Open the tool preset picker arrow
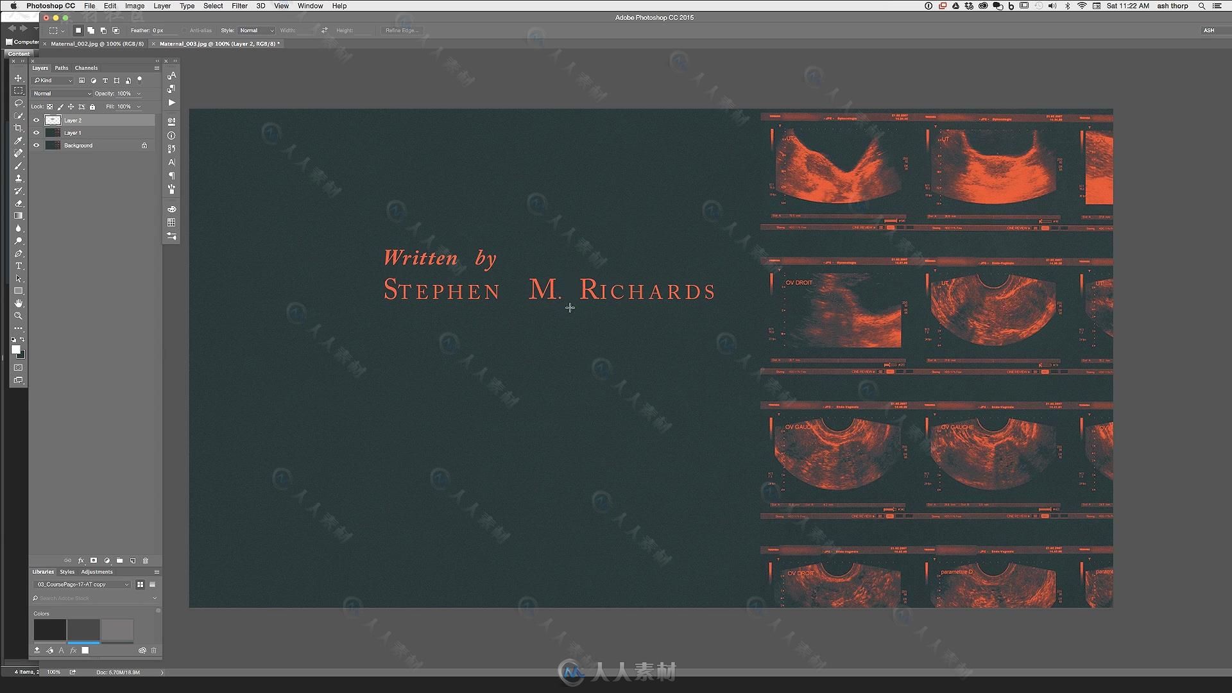 click(63, 31)
